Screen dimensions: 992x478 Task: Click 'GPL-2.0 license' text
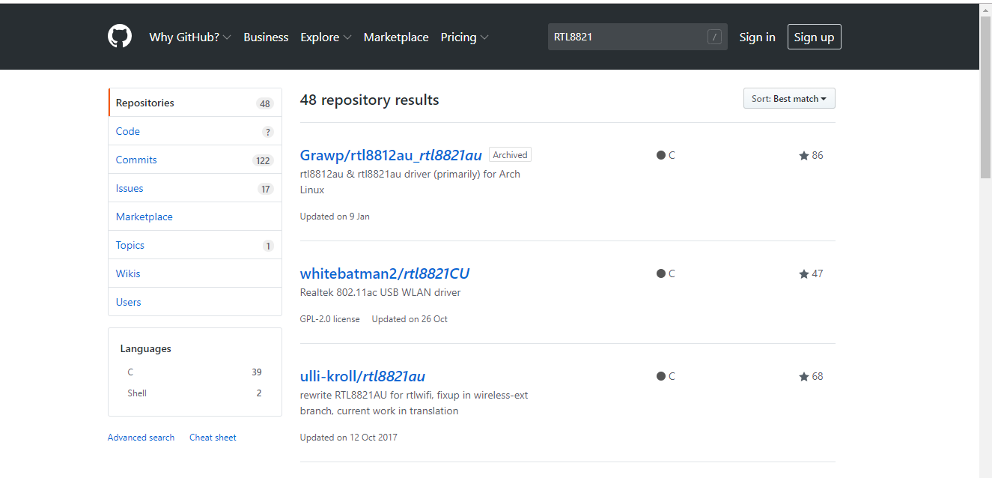[x=330, y=319]
